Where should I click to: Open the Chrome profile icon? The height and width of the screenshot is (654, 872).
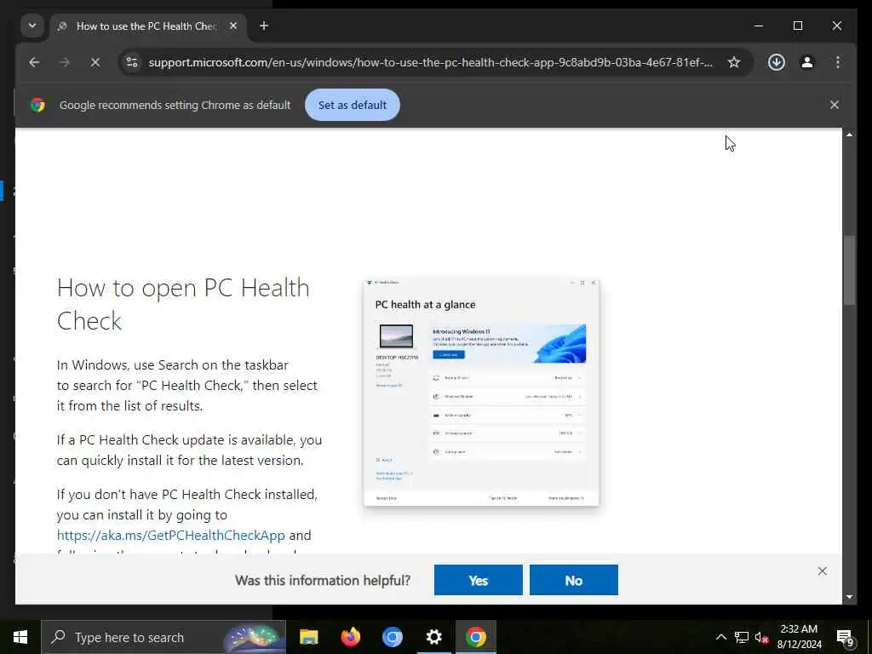[x=807, y=62]
